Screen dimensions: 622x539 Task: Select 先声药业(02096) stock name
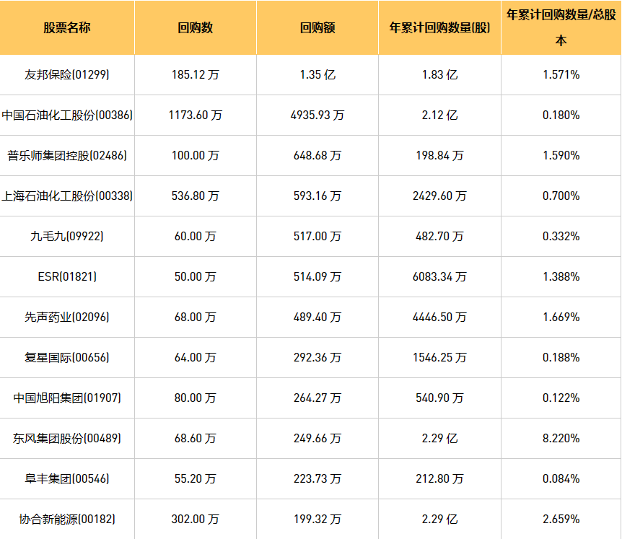point(67,317)
